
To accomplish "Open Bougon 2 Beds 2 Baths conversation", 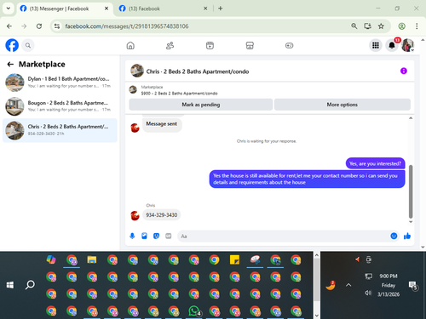I will click(60, 106).
